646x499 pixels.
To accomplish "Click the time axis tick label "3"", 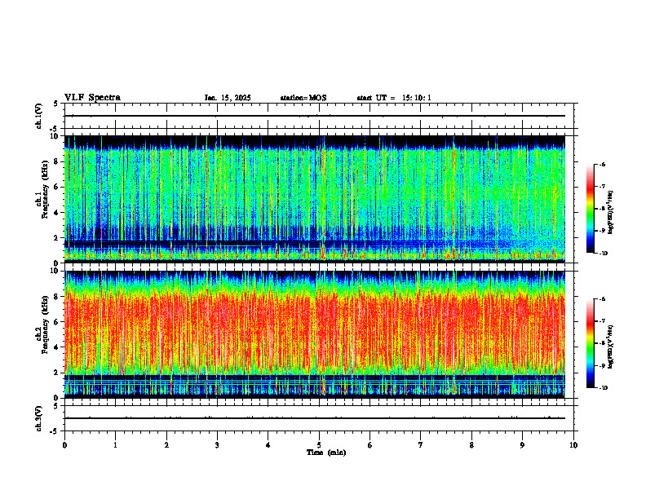I will pyautogui.click(x=217, y=445).
